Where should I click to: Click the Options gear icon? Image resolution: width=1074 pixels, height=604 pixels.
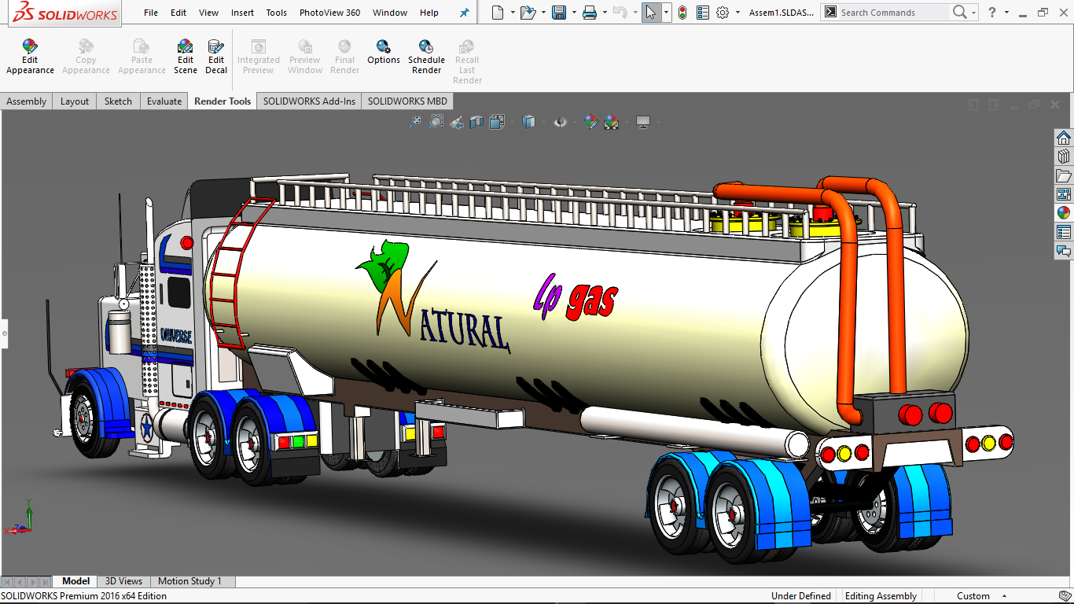point(723,13)
